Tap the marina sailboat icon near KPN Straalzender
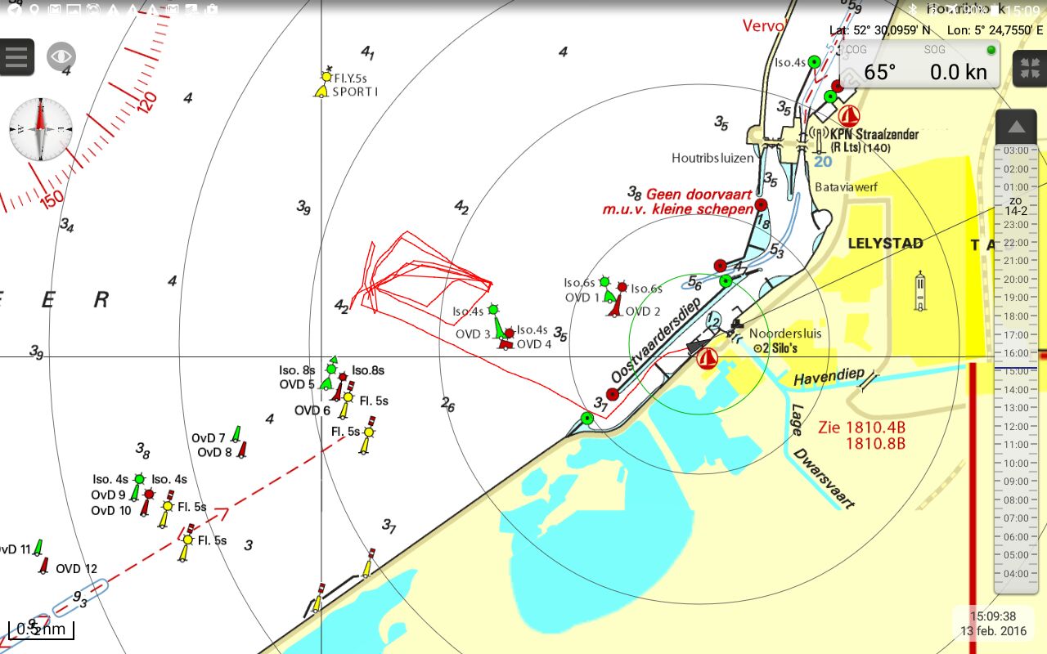The image size is (1047, 654). (x=849, y=116)
